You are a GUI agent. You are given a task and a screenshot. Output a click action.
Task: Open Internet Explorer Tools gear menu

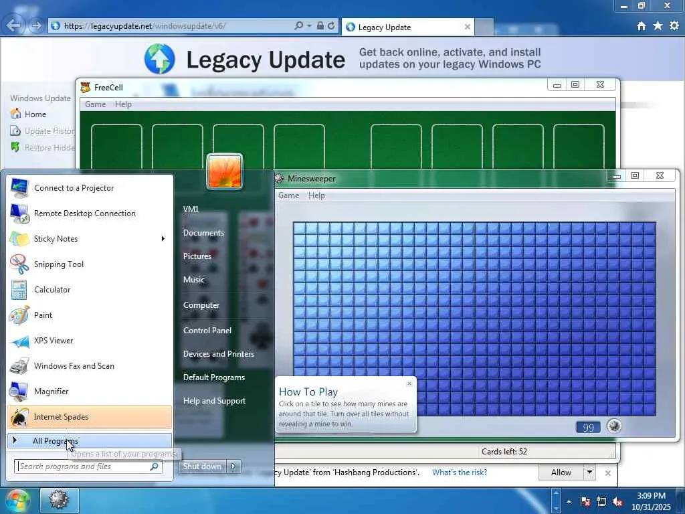click(x=674, y=26)
